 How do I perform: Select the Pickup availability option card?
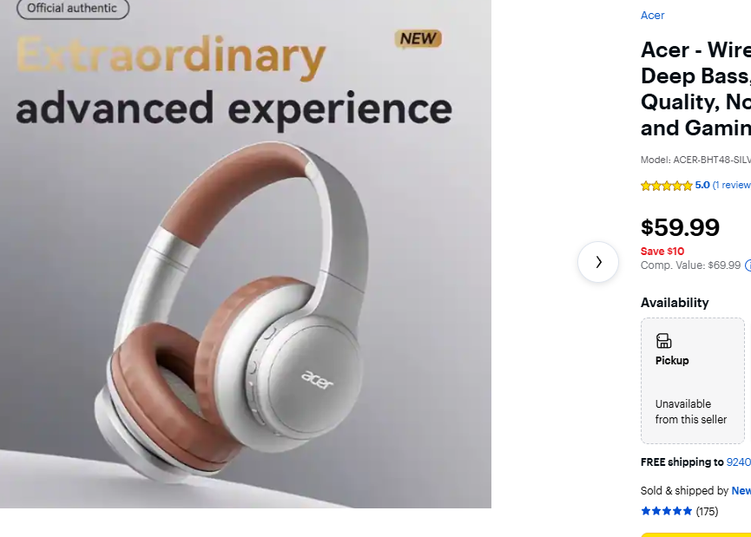(x=693, y=381)
